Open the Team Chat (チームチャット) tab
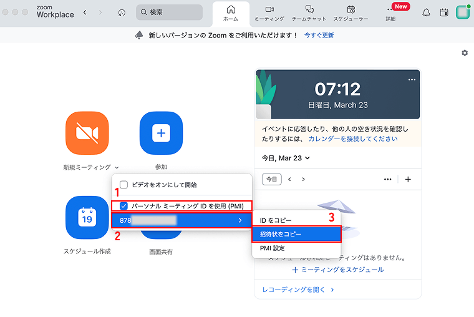The image size is (474, 317). pos(309,13)
